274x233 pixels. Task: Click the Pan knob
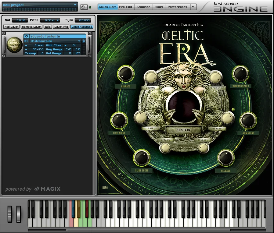[x=141, y=118]
